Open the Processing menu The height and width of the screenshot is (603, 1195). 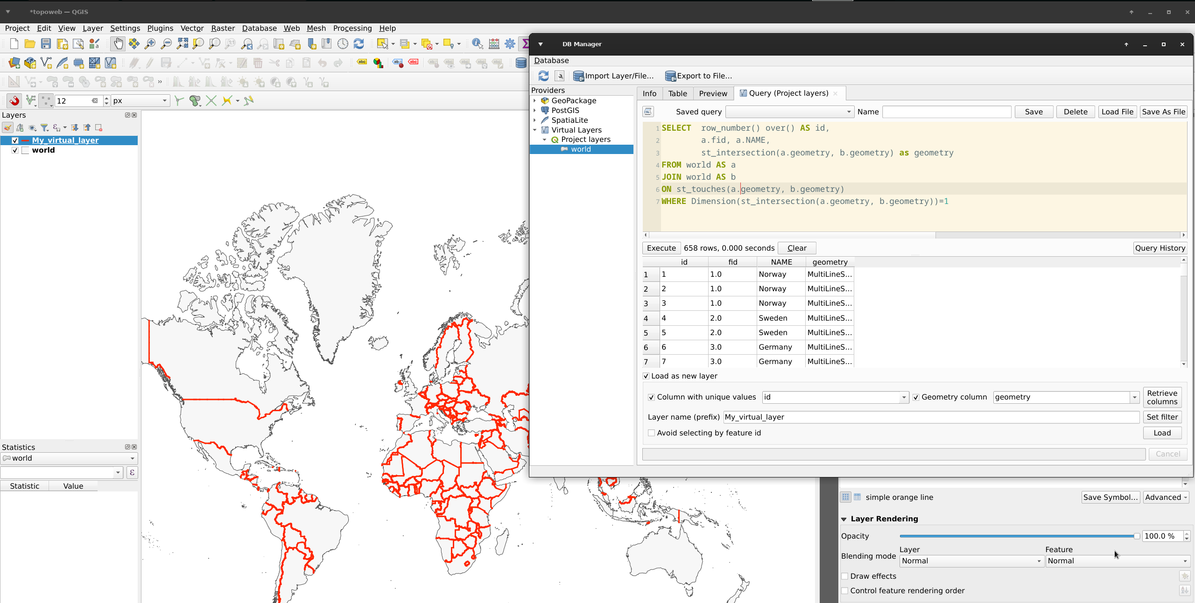click(x=352, y=28)
